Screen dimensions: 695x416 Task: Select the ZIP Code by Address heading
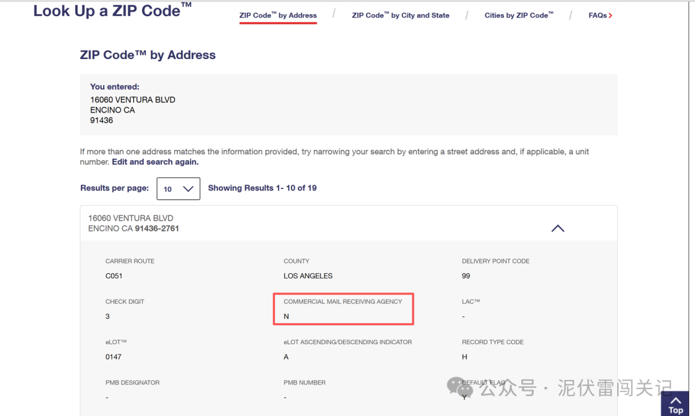click(147, 55)
